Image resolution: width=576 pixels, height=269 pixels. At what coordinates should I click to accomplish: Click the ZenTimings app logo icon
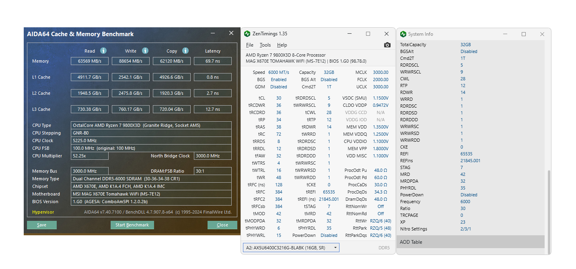point(247,34)
